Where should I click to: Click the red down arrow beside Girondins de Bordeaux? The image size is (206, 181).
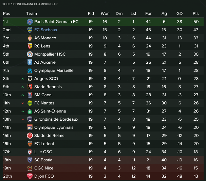(23, 119)
